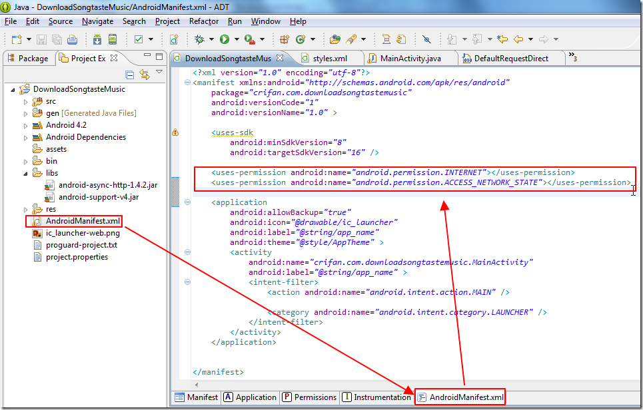Image resolution: width=643 pixels, height=410 pixels.
Task: Open the External Tools dropdown arrow
Action: pyautogui.click(x=262, y=39)
